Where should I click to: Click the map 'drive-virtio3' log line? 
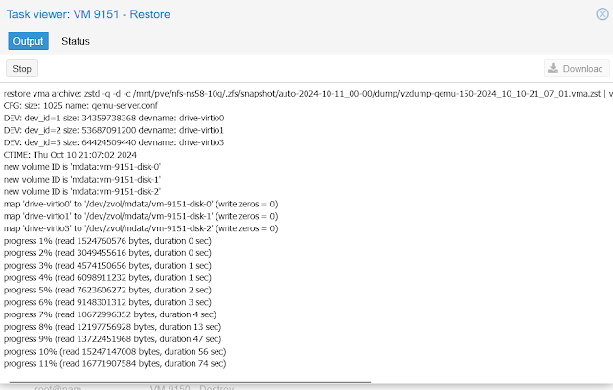click(x=142, y=229)
